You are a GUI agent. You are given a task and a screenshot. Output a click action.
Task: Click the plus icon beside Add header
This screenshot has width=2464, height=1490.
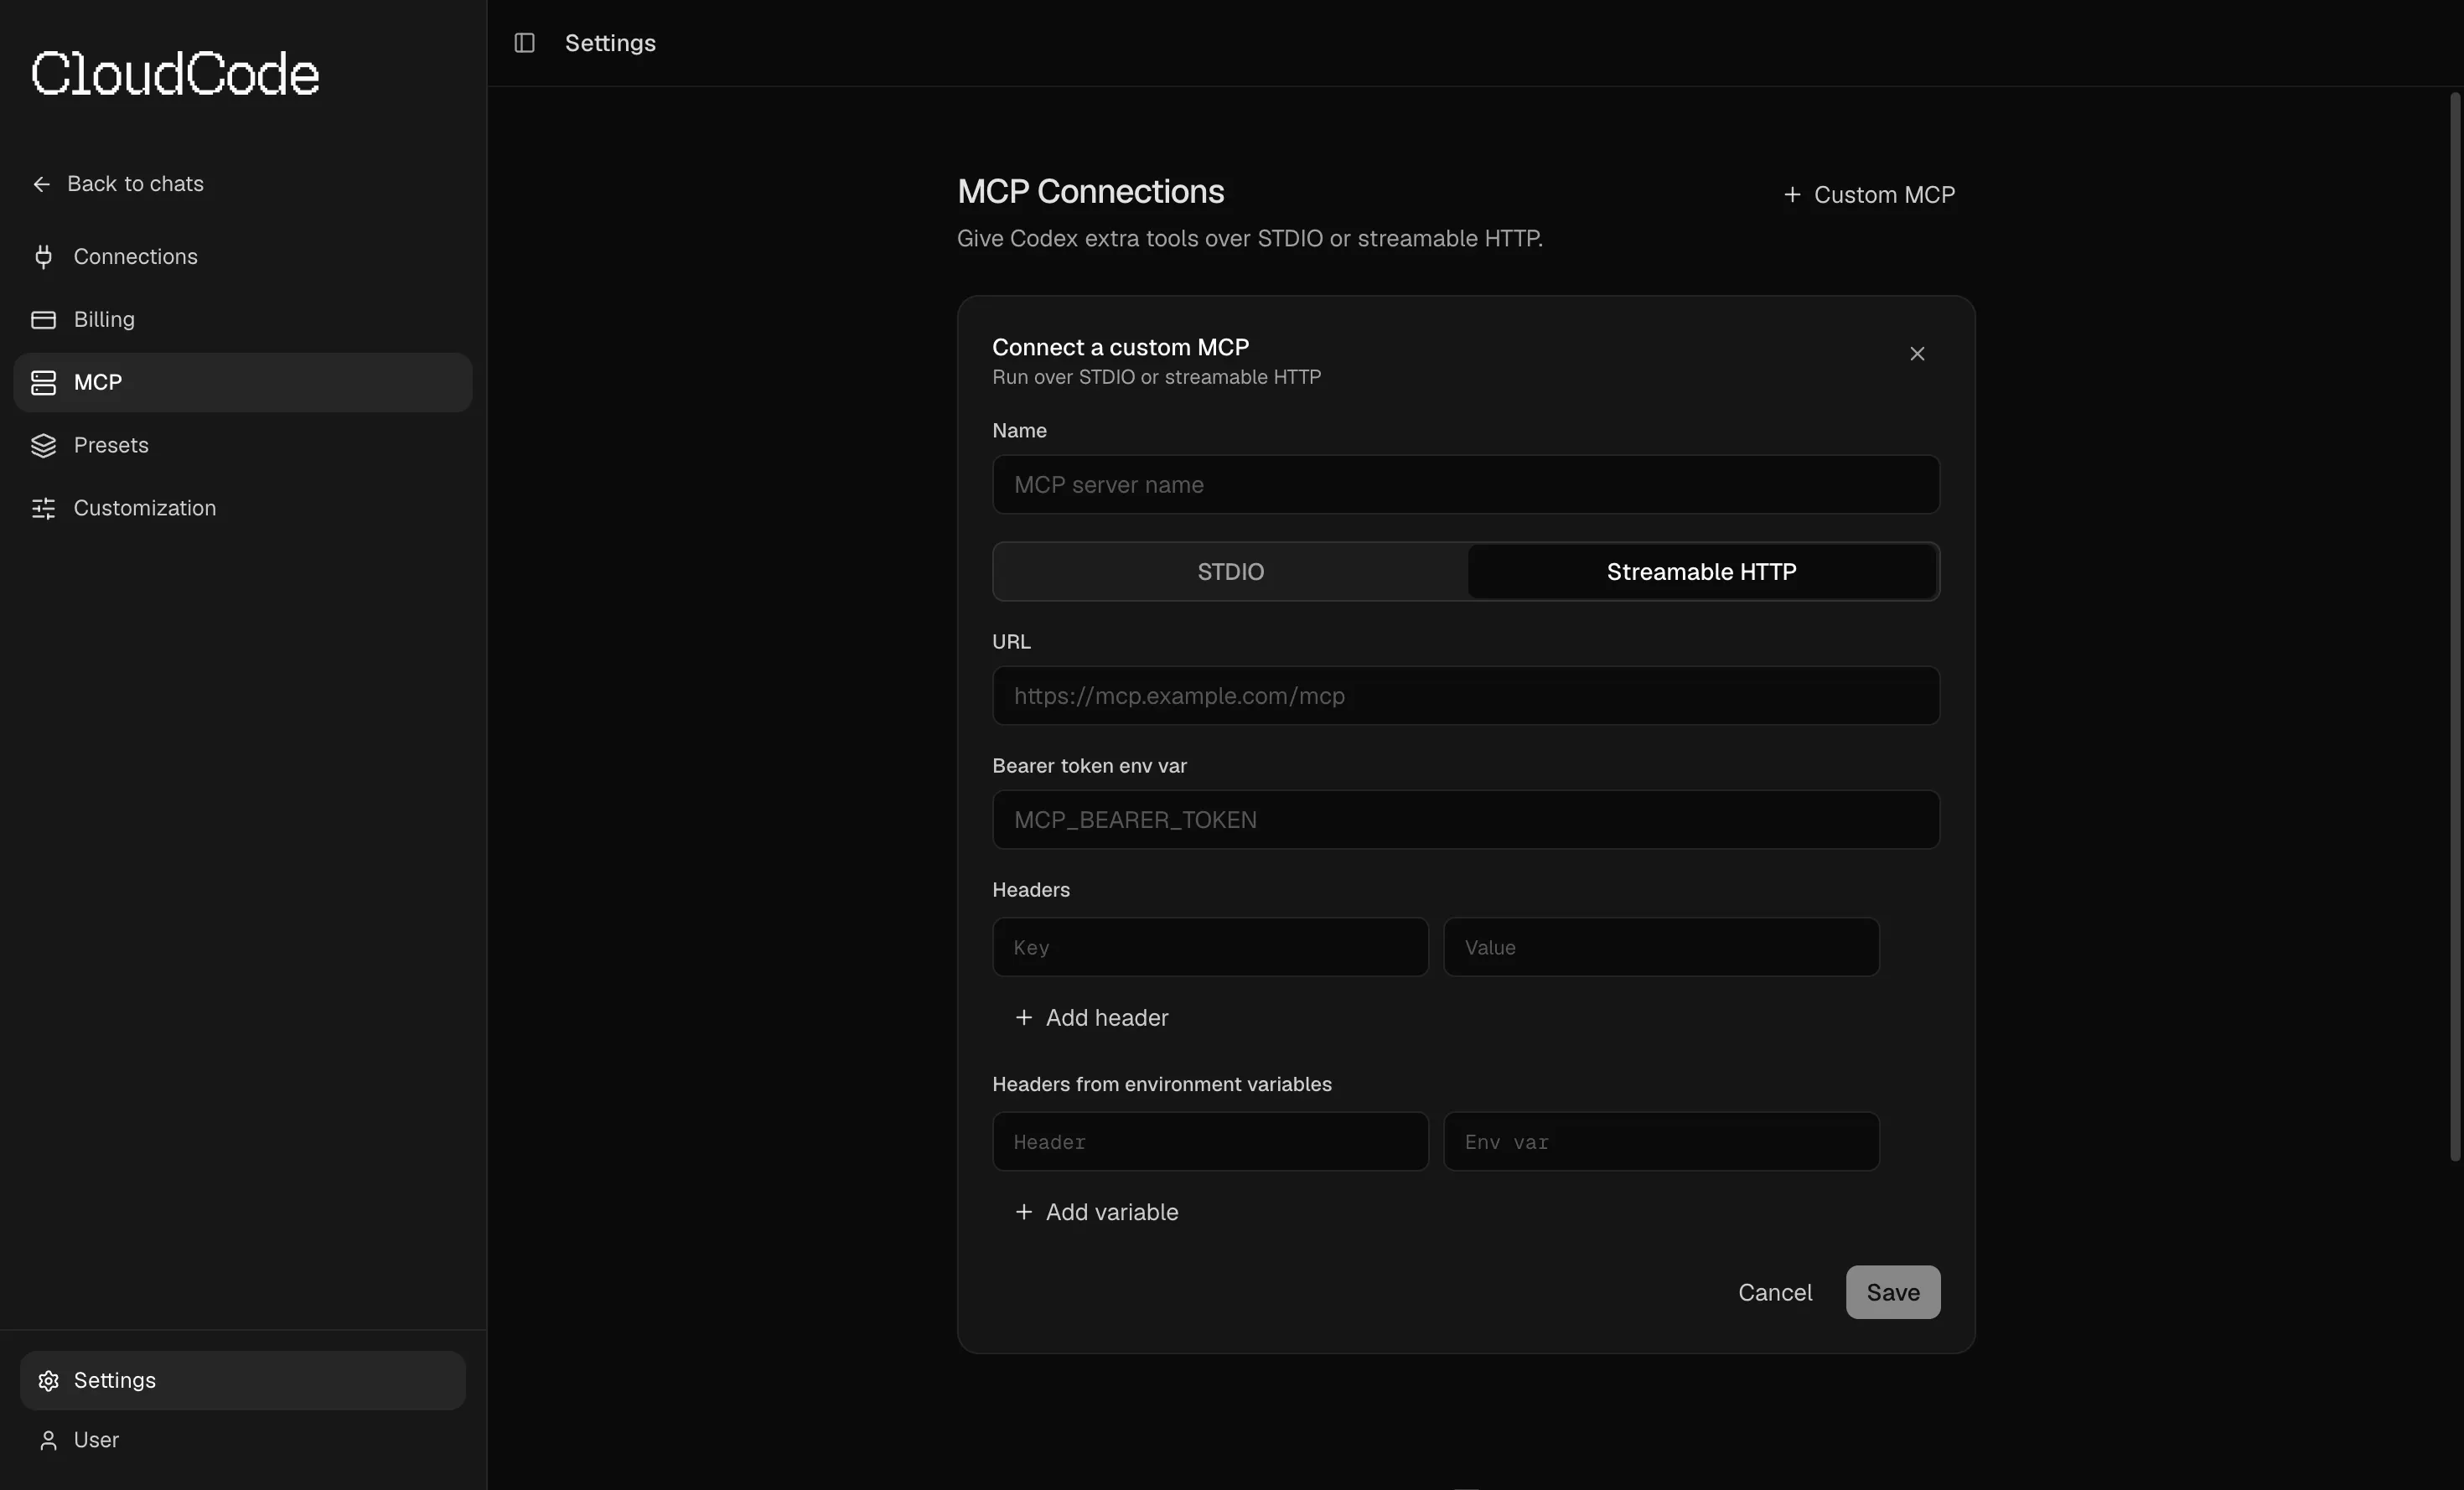[x=1023, y=1018]
